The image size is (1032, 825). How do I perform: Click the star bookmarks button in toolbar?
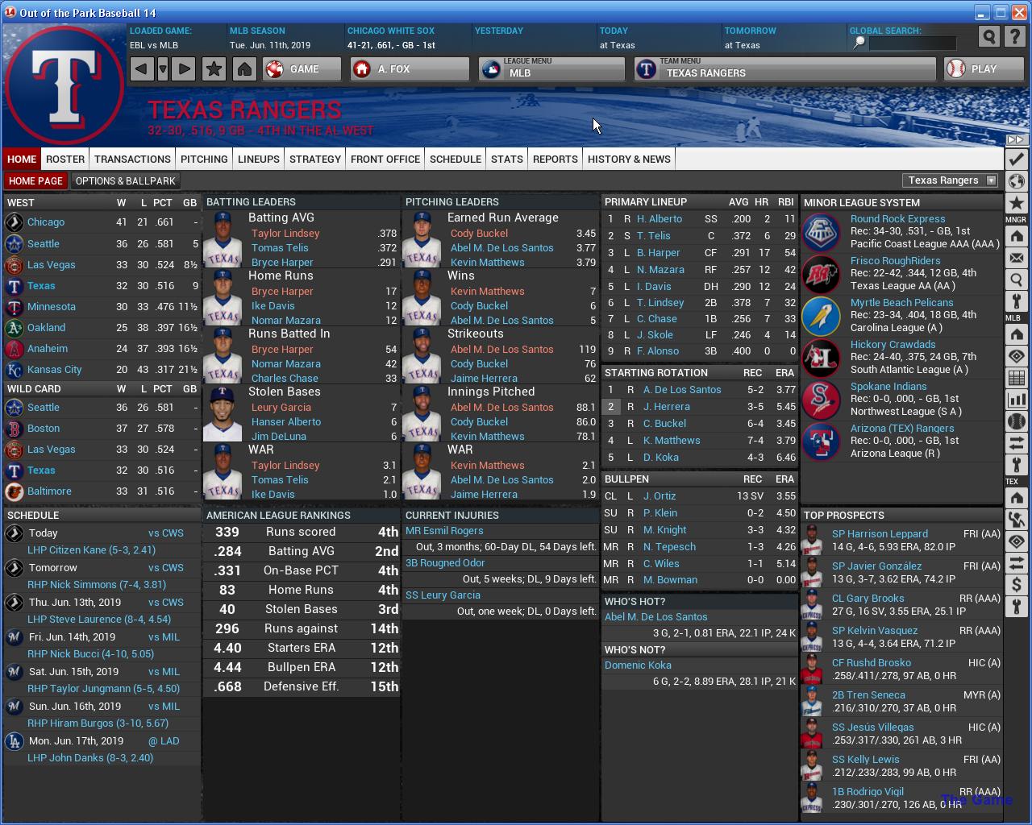(x=214, y=68)
